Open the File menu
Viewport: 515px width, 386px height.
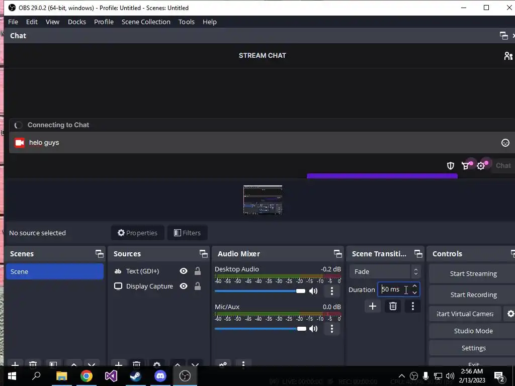coord(13,22)
